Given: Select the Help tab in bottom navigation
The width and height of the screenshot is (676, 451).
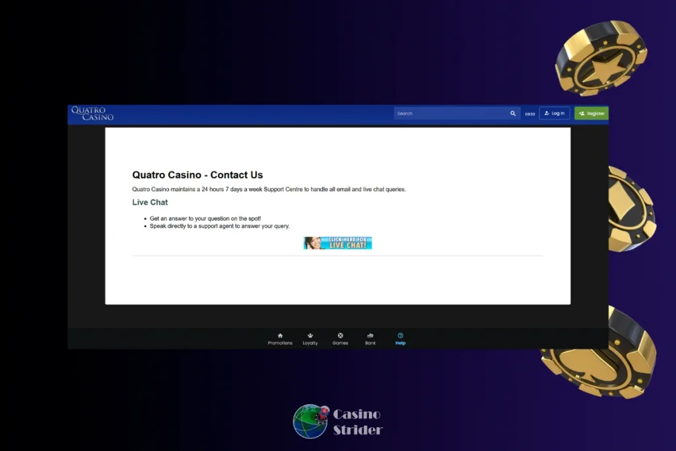Looking at the screenshot, I should click(x=400, y=339).
